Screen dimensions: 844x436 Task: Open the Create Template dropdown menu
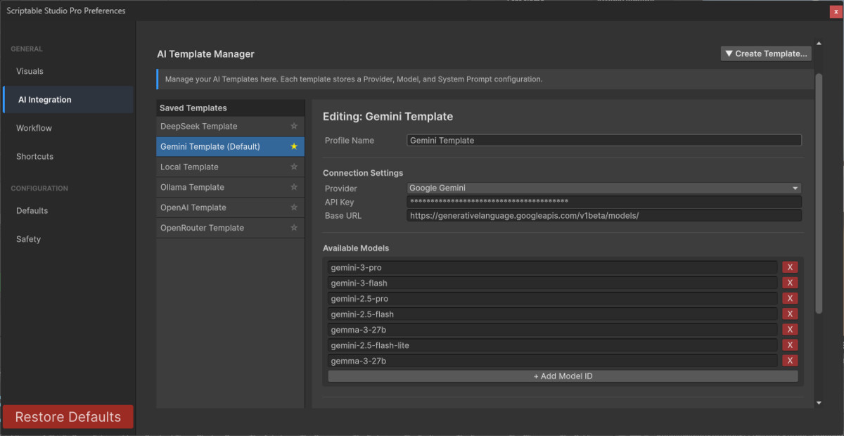(766, 53)
